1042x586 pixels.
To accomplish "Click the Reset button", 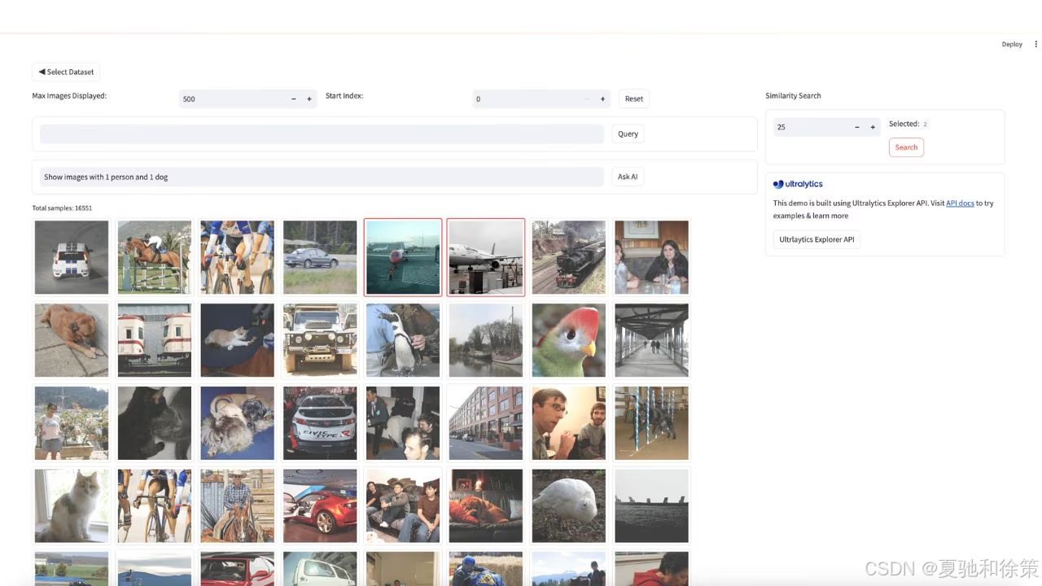I will click(634, 98).
